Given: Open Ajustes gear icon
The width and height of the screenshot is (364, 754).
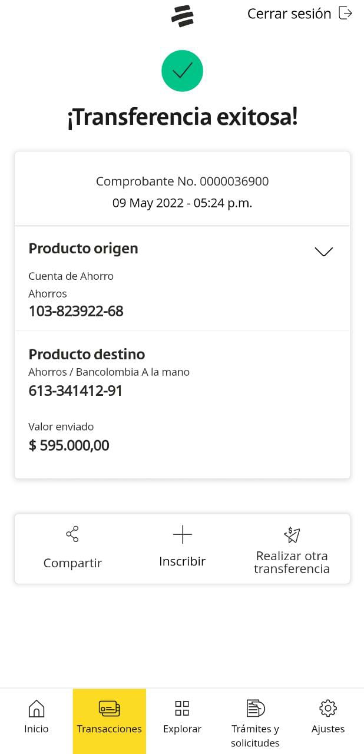Looking at the screenshot, I should coord(327,708).
